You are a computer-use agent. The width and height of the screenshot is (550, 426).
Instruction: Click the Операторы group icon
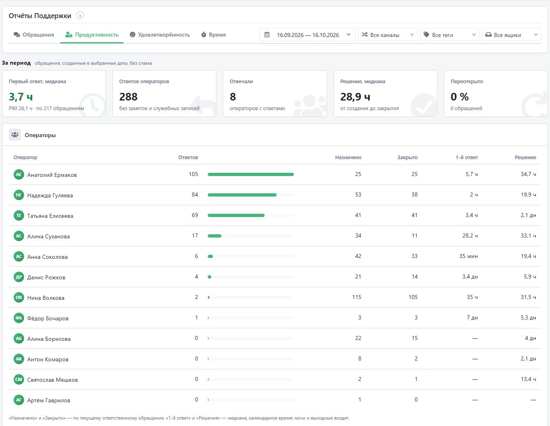coord(15,135)
